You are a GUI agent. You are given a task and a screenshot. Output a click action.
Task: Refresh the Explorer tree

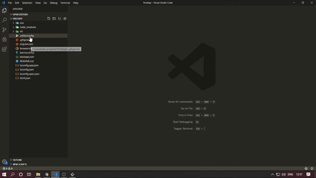pyautogui.click(x=59, y=19)
